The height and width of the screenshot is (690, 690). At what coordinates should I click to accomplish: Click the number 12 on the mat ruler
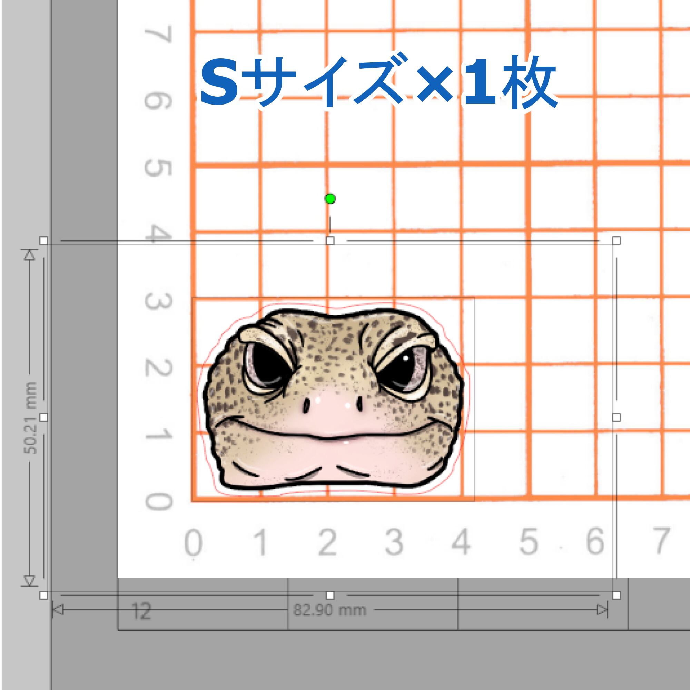pyautogui.click(x=141, y=611)
